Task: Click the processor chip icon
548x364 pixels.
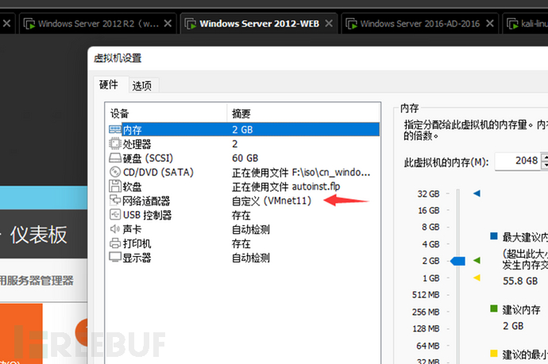Action: click(114, 144)
